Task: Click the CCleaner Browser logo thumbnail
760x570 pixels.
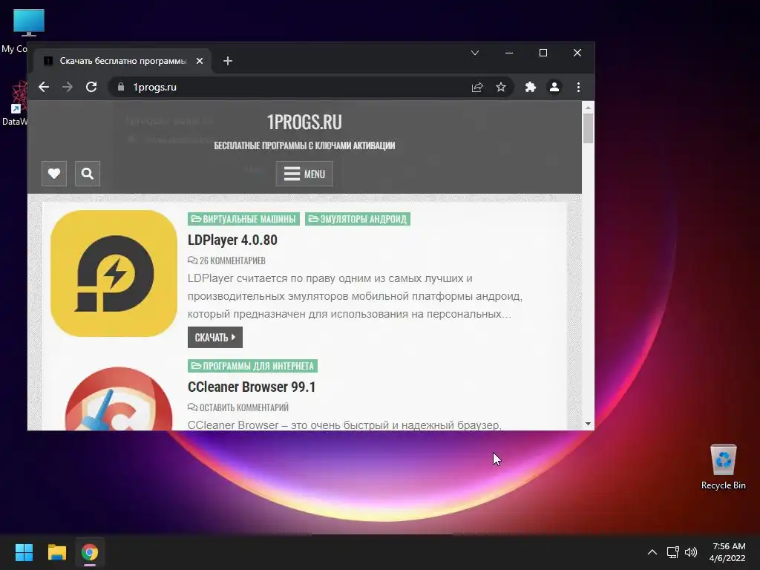Action: click(x=118, y=399)
